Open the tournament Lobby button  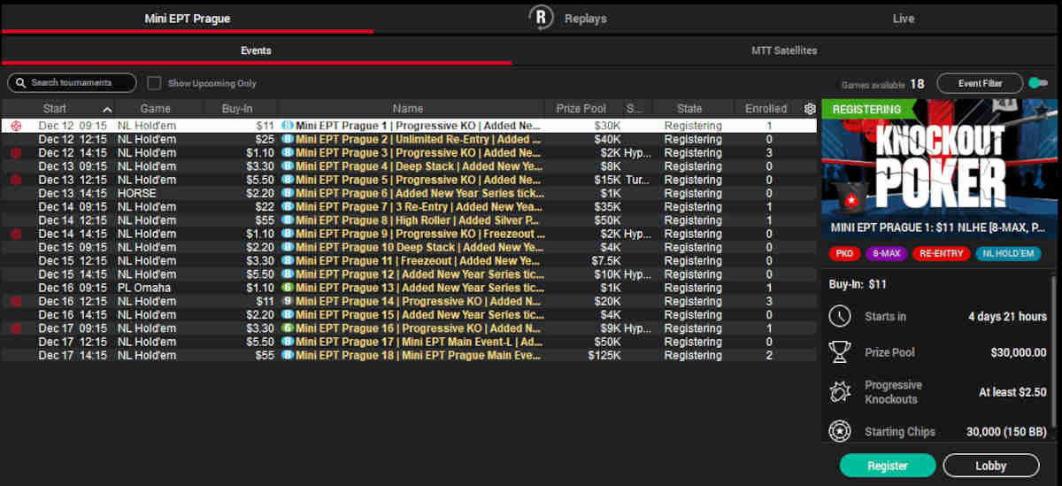pos(991,466)
